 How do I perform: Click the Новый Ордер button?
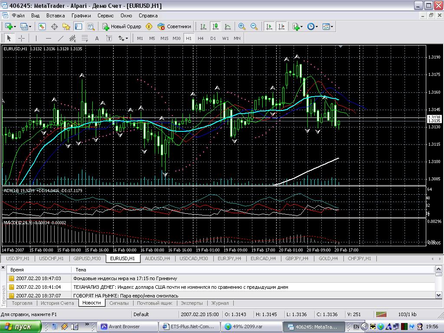point(122,26)
